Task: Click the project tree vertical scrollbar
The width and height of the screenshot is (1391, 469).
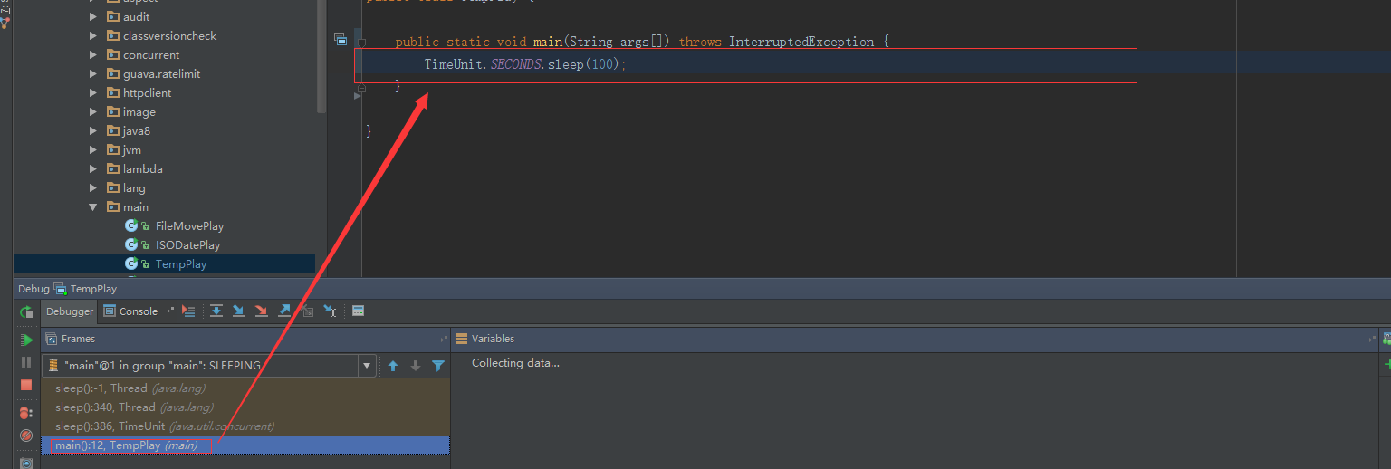Action: click(321, 54)
